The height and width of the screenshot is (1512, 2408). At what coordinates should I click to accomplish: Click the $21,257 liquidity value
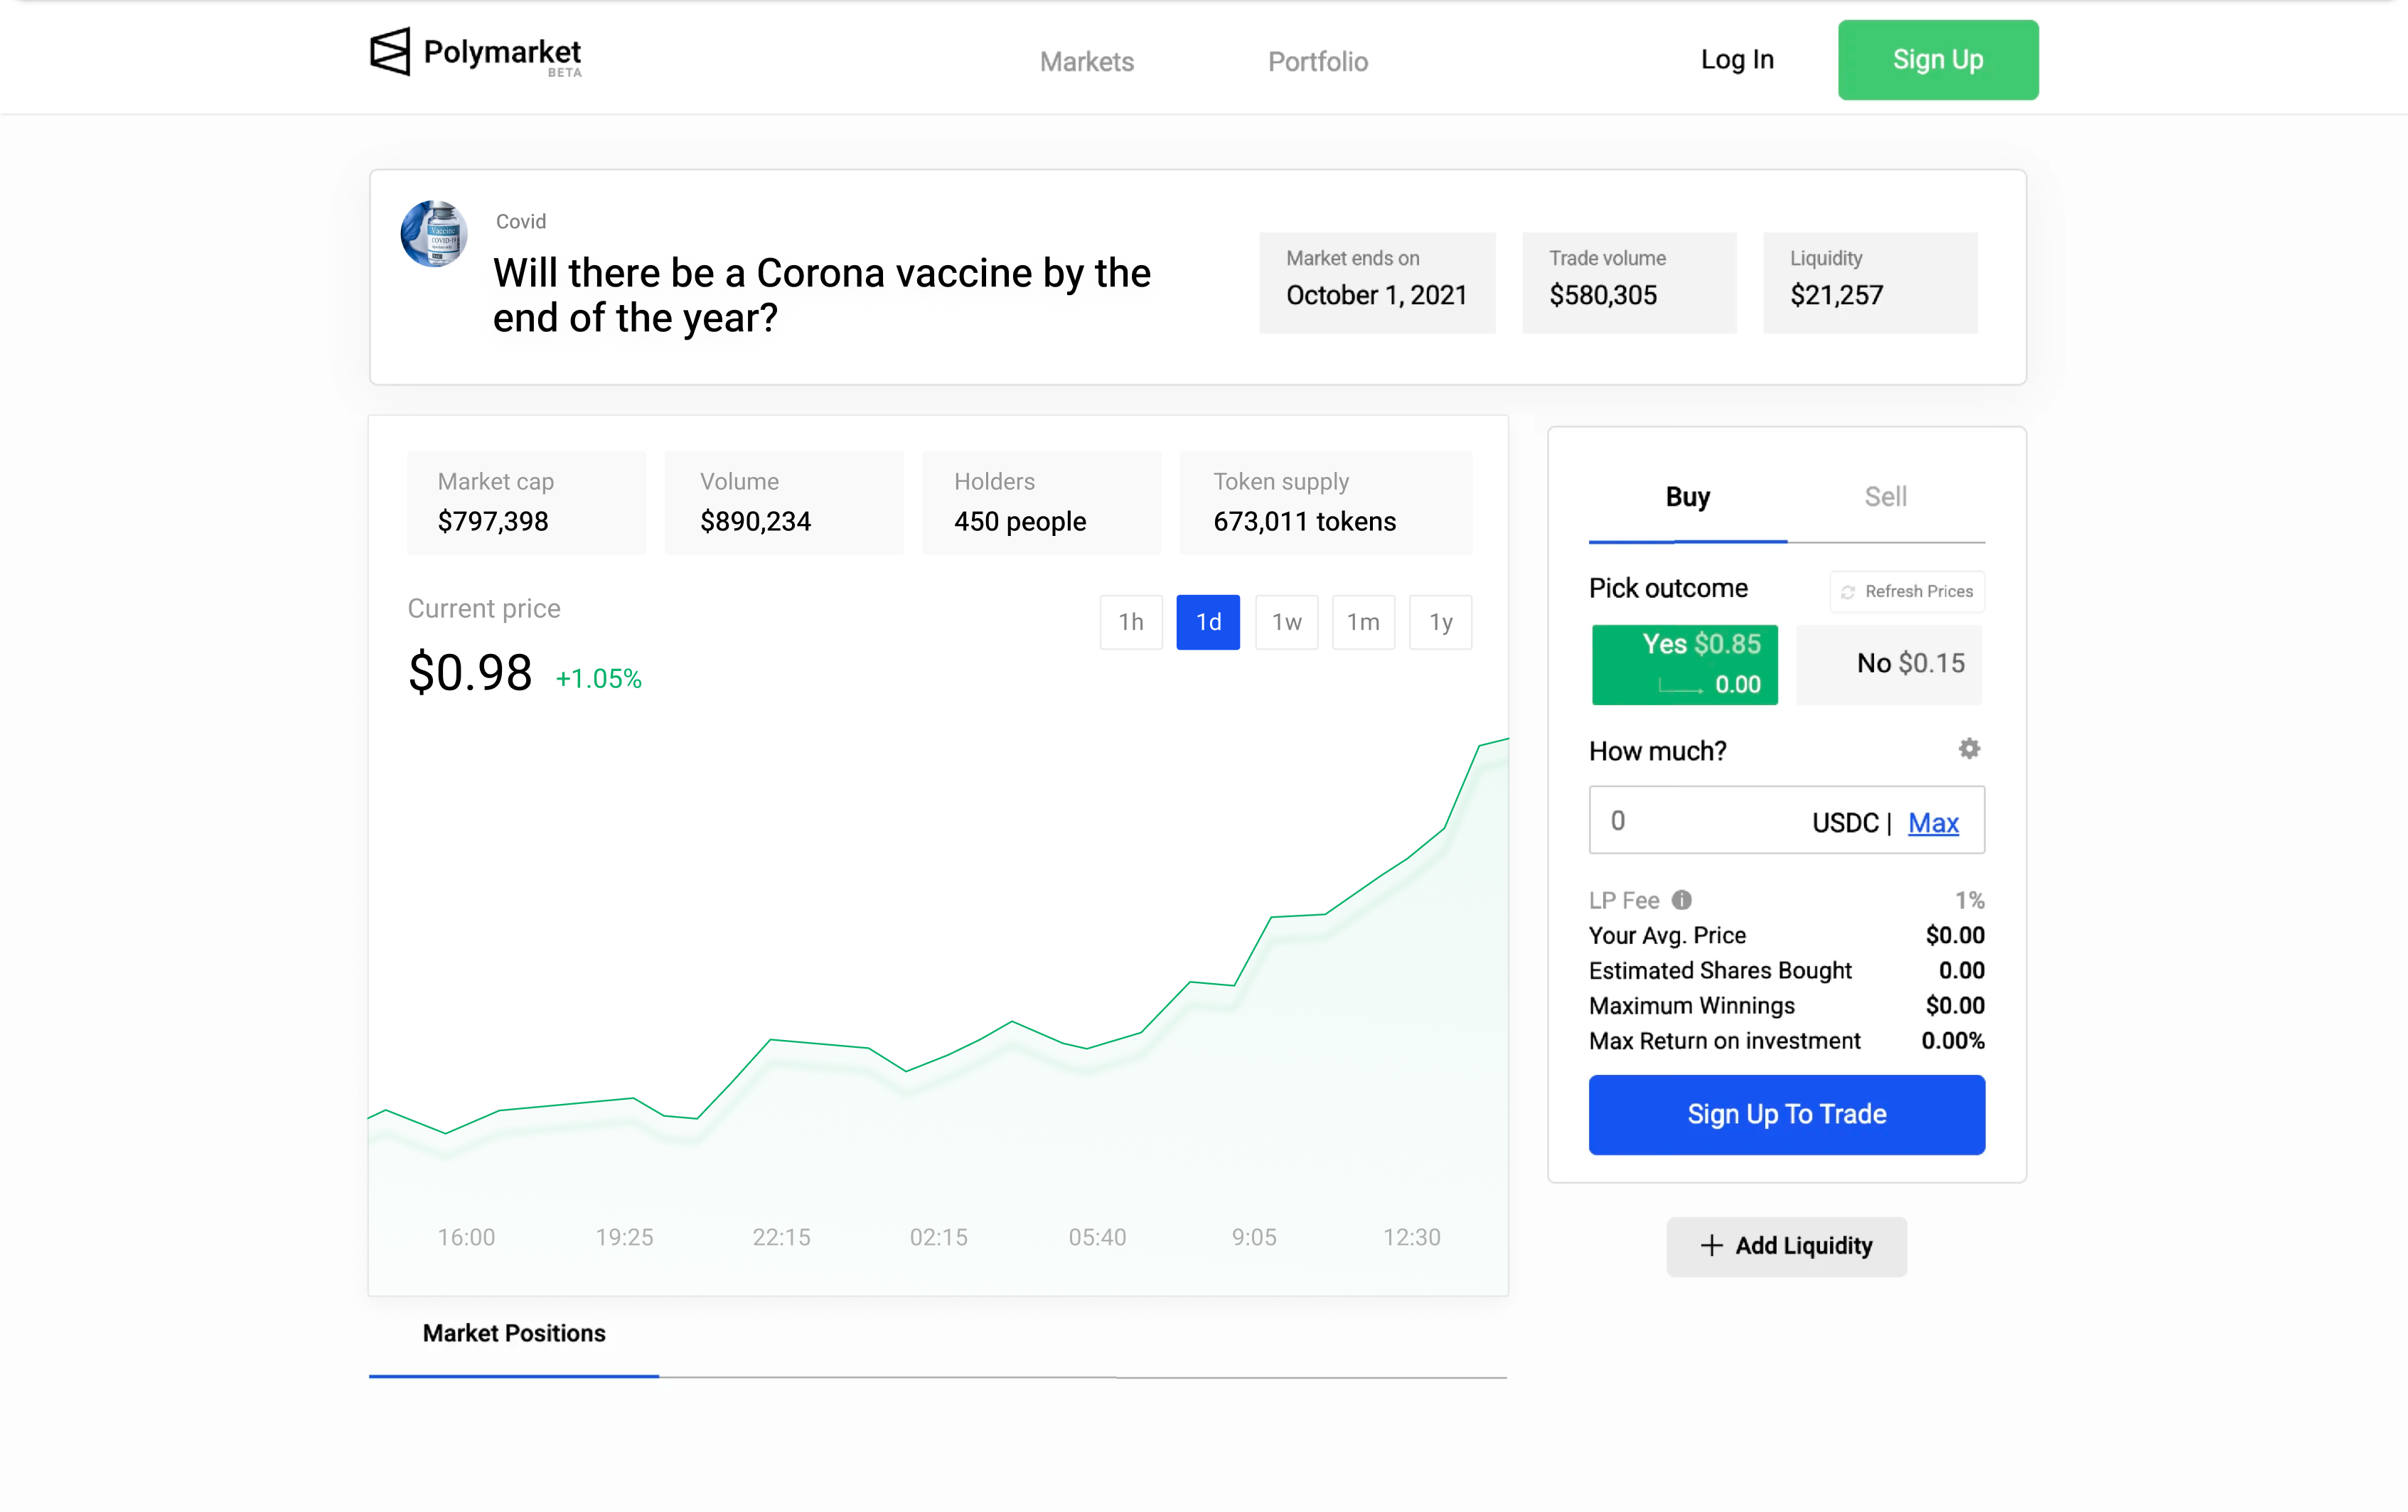1836,295
